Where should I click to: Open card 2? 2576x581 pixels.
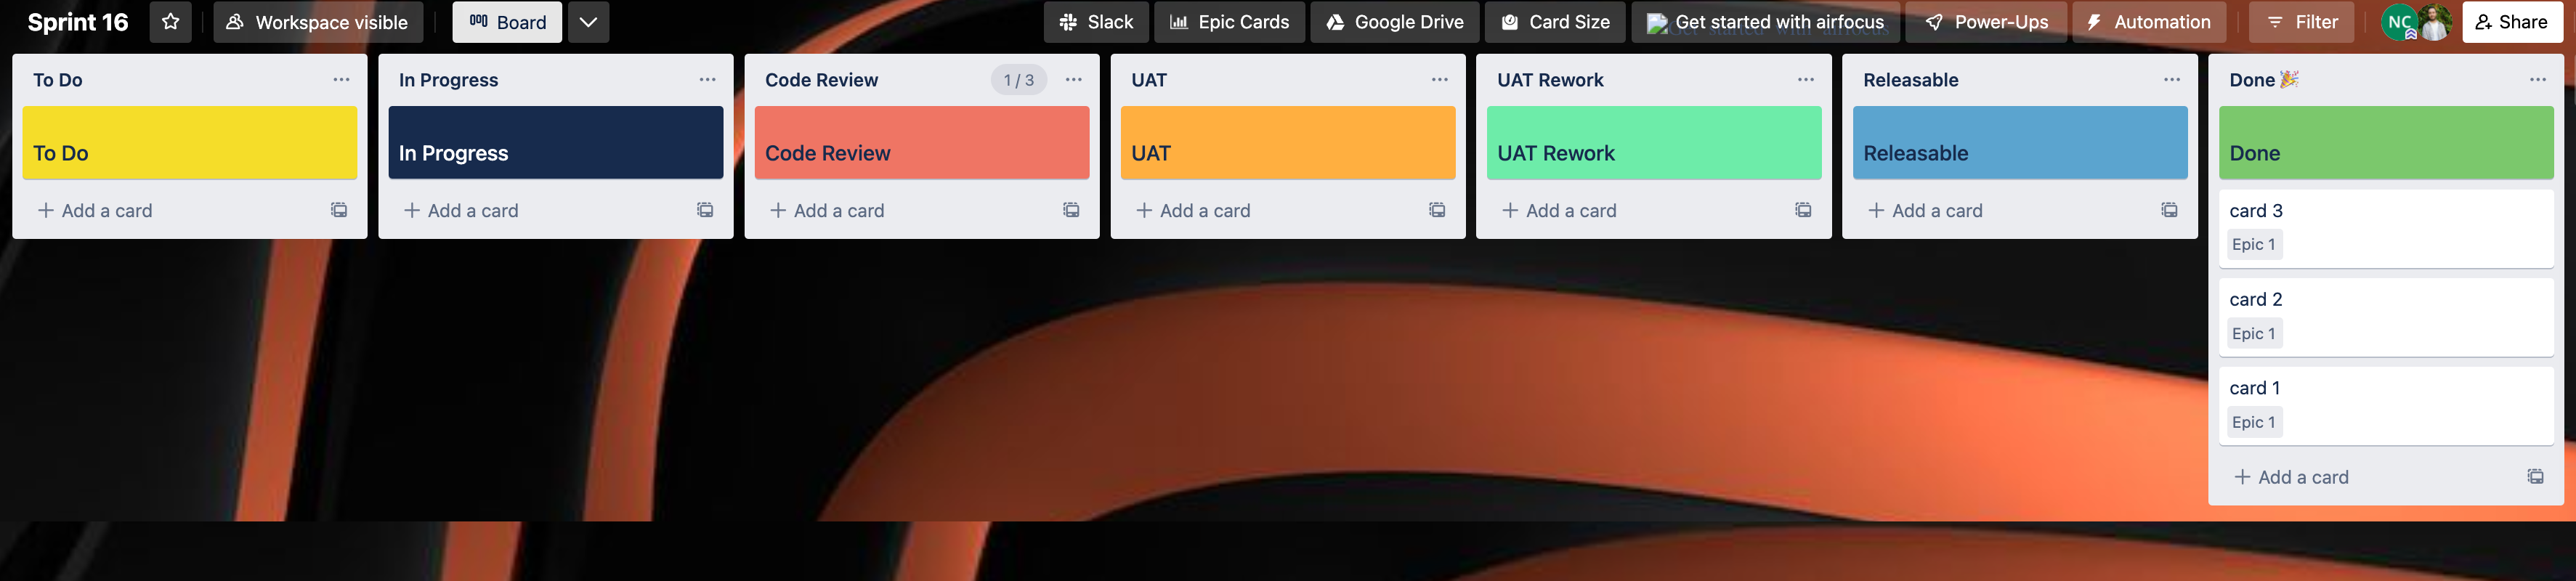pos(2385,317)
